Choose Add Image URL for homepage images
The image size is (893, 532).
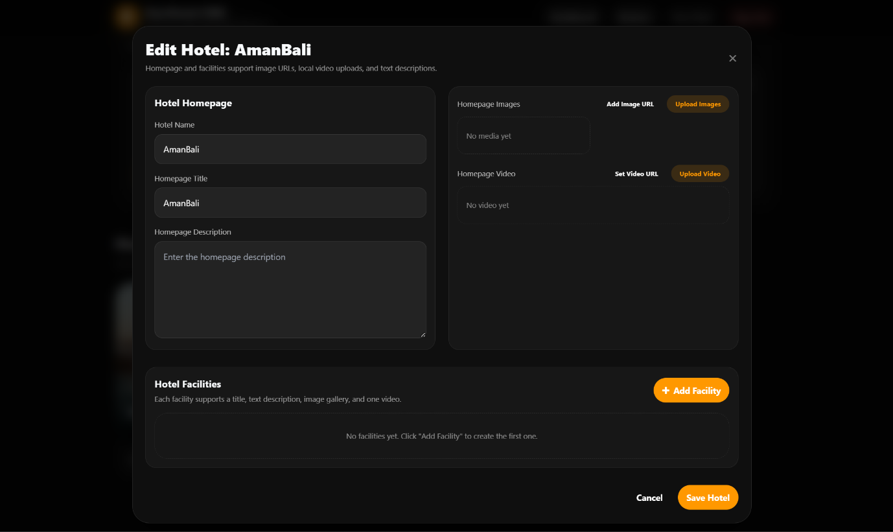pos(630,104)
